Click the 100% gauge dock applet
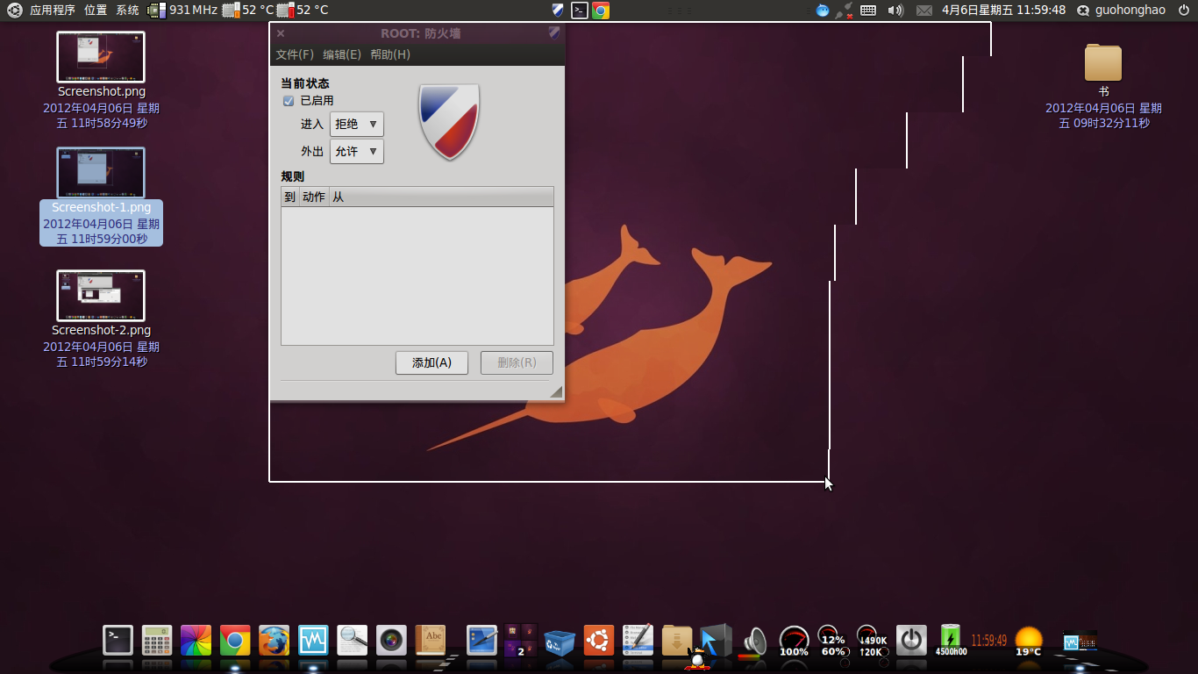This screenshot has width=1198, height=674. (794, 641)
